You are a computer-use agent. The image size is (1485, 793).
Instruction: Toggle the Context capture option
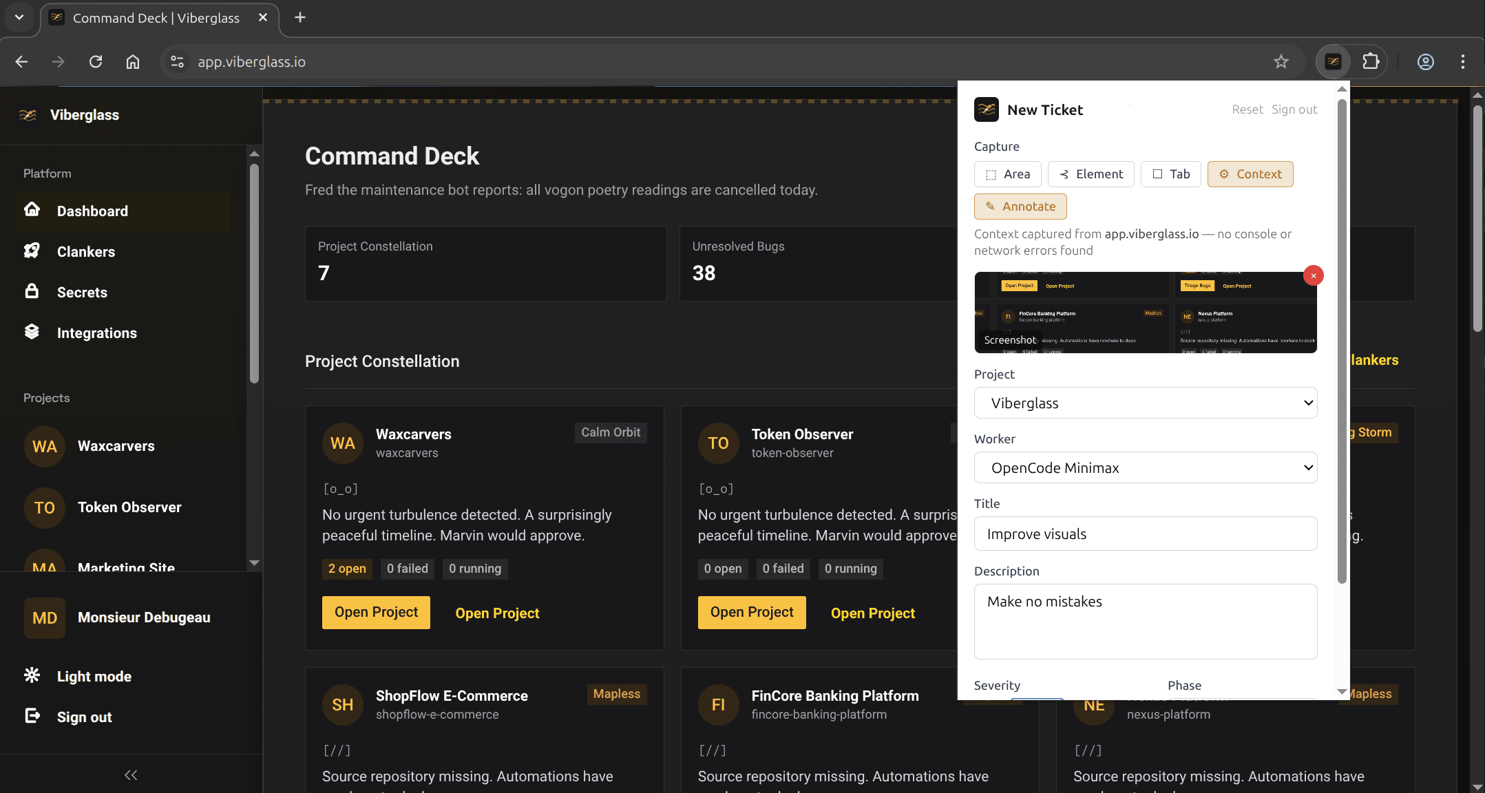point(1250,174)
